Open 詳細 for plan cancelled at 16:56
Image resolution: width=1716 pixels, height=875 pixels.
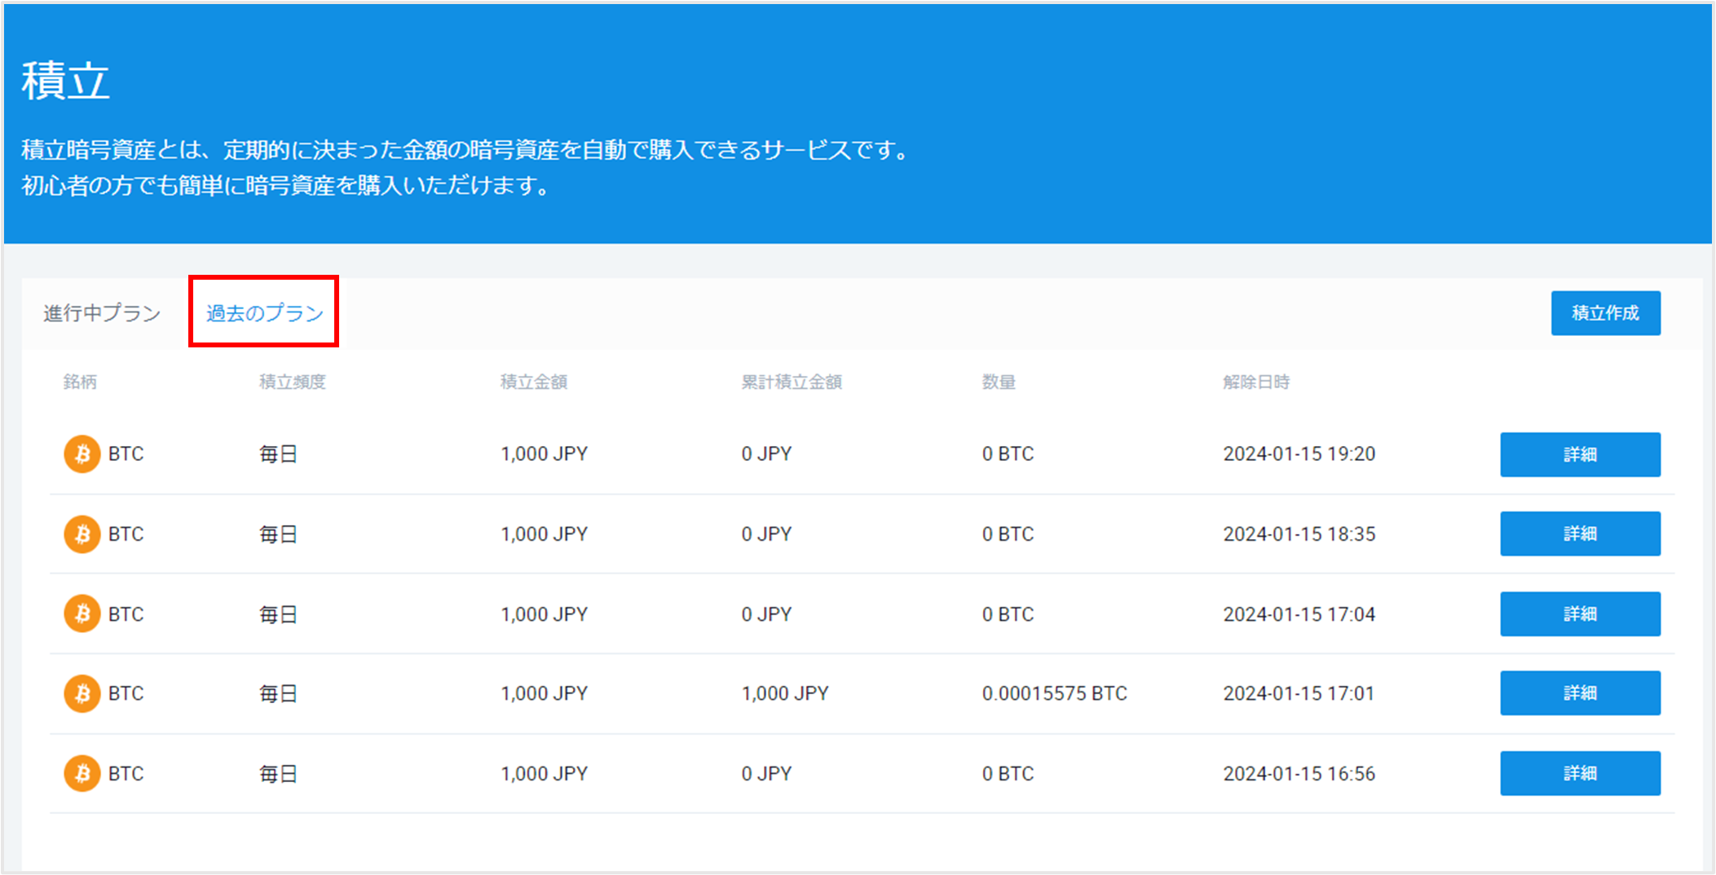[x=1579, y=773]
